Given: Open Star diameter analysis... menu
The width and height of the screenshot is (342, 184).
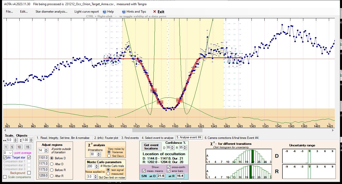Looking at the screenshot, I should tap(51, 12).
